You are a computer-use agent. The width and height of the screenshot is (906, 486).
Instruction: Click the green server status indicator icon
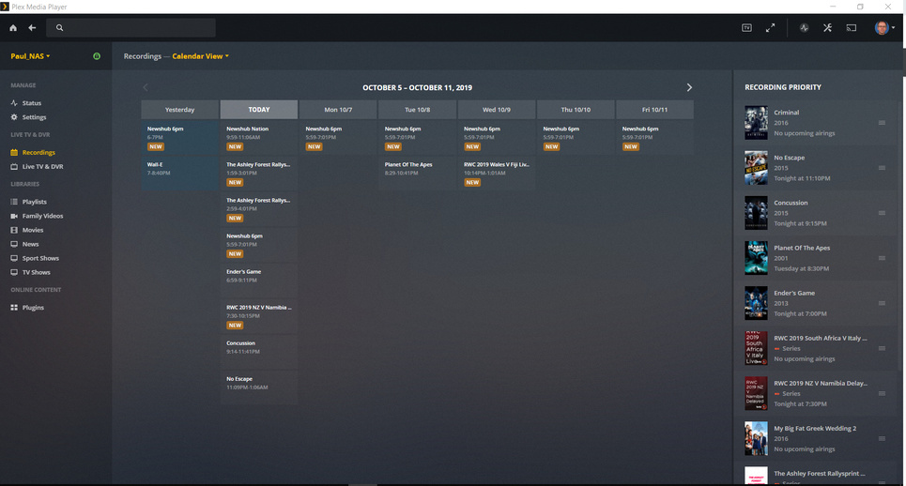click(x=97, y=56)
